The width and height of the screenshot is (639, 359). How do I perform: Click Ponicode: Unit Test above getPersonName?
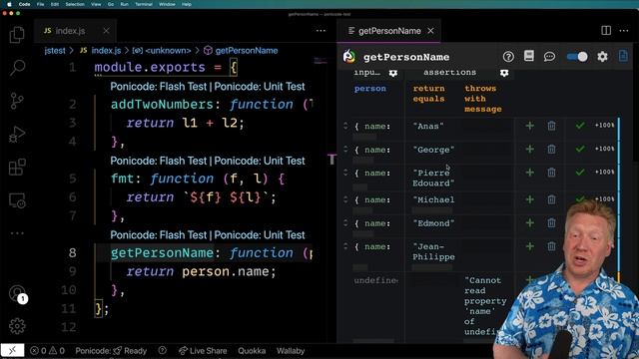(x=260, y=235)
